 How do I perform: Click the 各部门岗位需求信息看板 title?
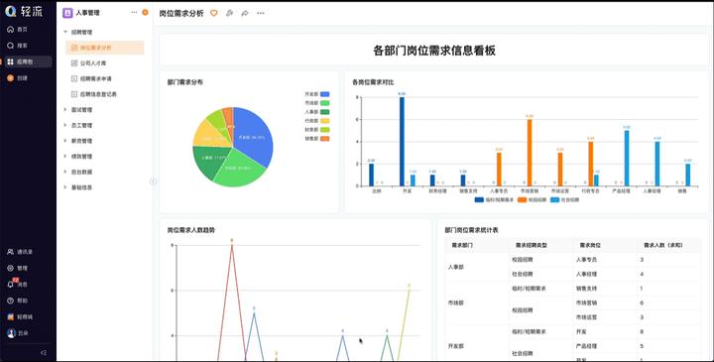[x=434, y=51]
